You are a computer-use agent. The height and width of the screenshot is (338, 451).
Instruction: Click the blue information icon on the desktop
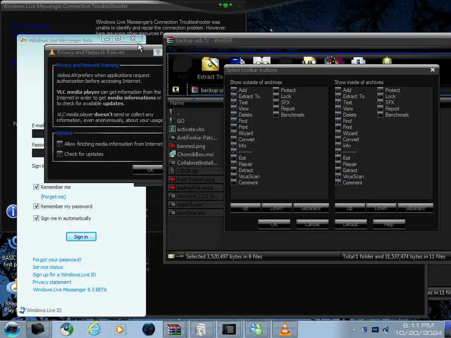click(12, 211)
